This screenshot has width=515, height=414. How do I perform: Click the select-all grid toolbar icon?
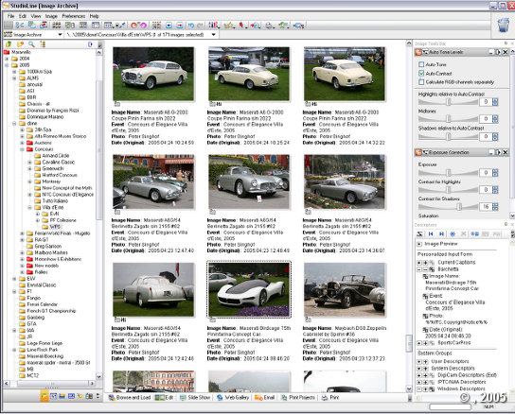pyautogui.click(x=156, y=25)
